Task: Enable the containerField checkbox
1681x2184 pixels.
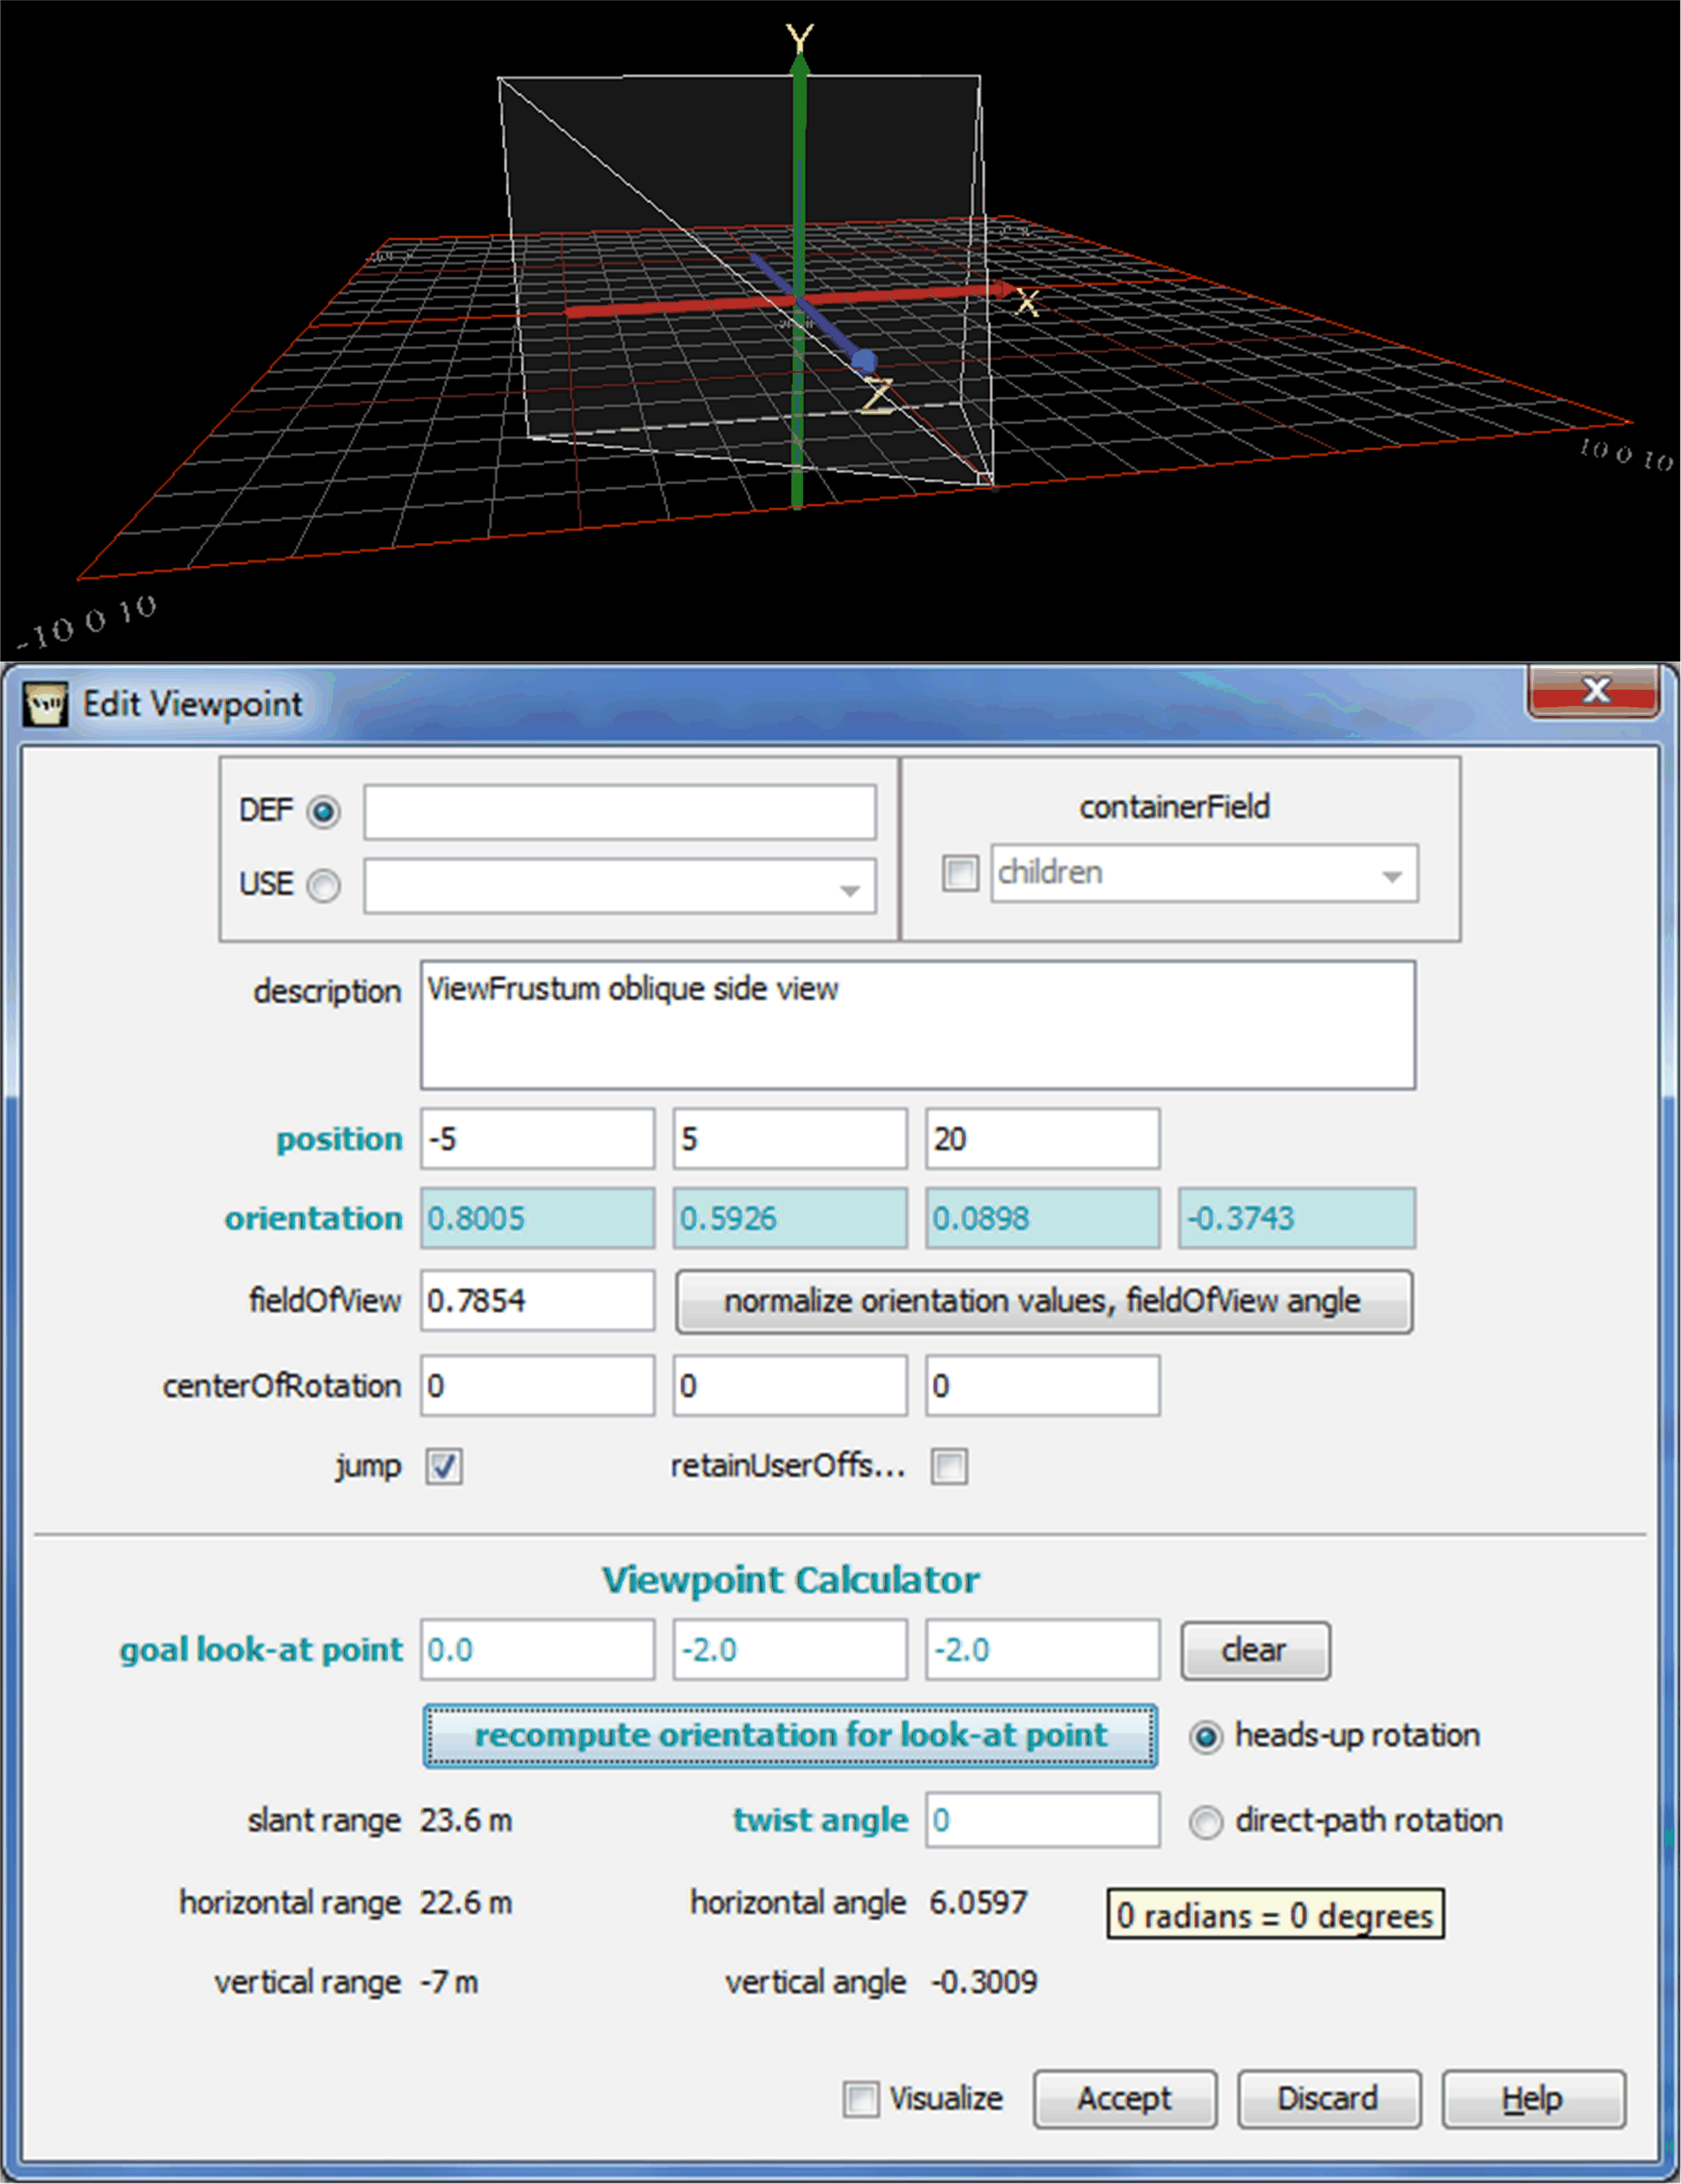Action: click(960, 873)
